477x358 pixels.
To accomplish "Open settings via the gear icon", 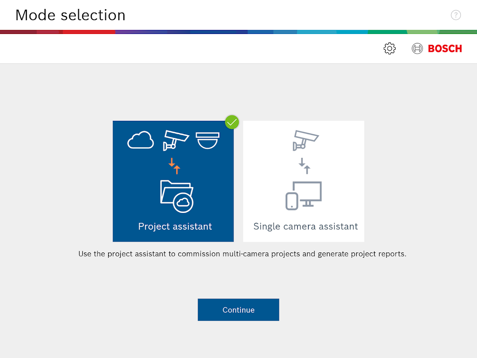I will click(389, 48).
